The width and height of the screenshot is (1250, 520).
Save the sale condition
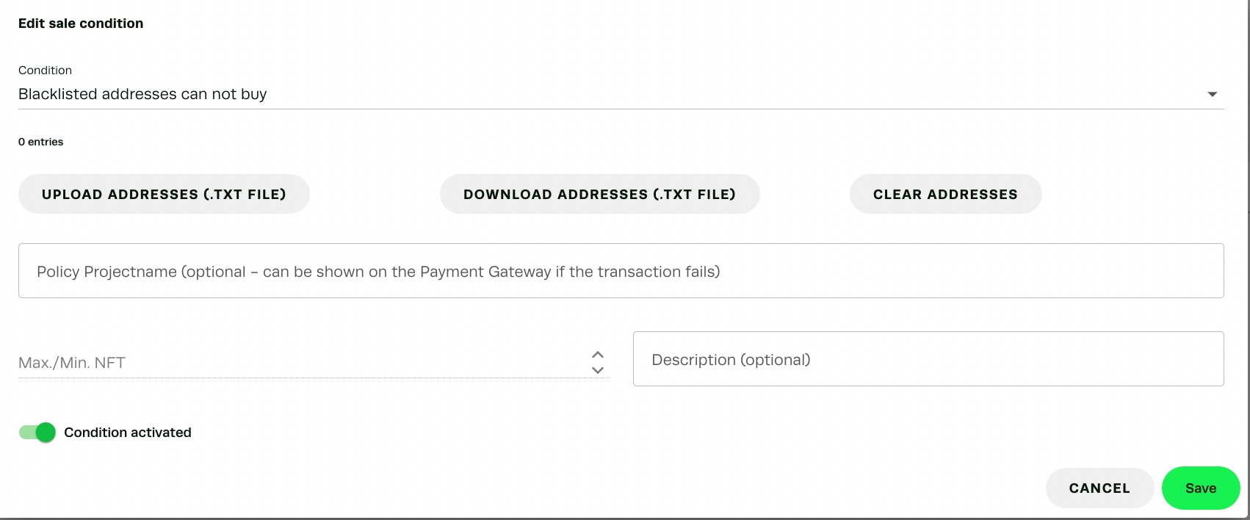click(1200, 488)
